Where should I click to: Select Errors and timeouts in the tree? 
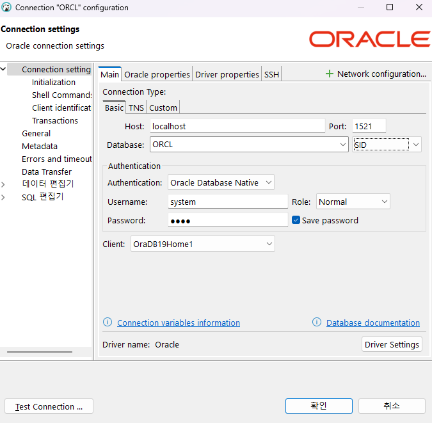[x=56, y=159]
